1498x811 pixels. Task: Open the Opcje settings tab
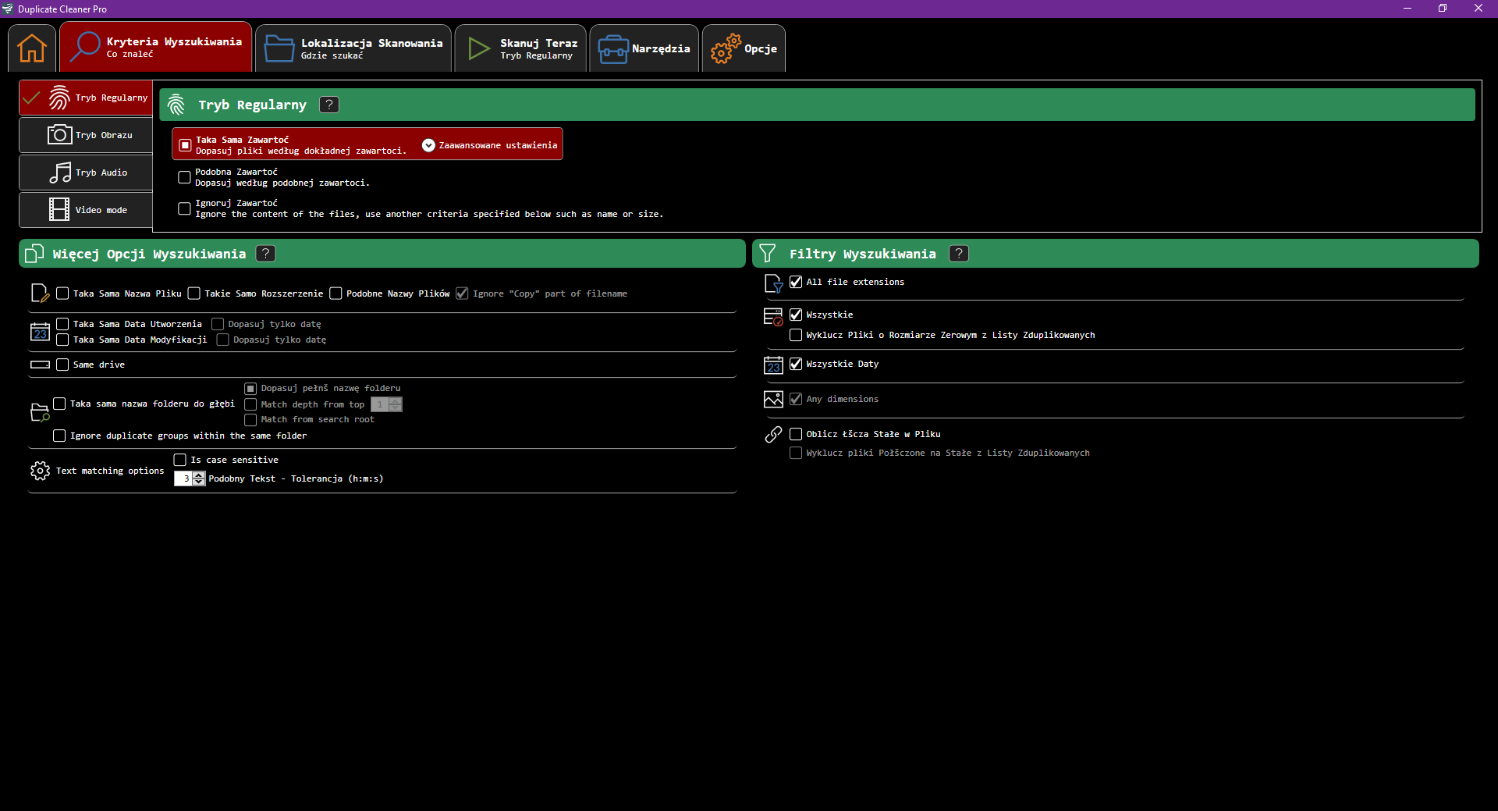click(x=744, y=48)
